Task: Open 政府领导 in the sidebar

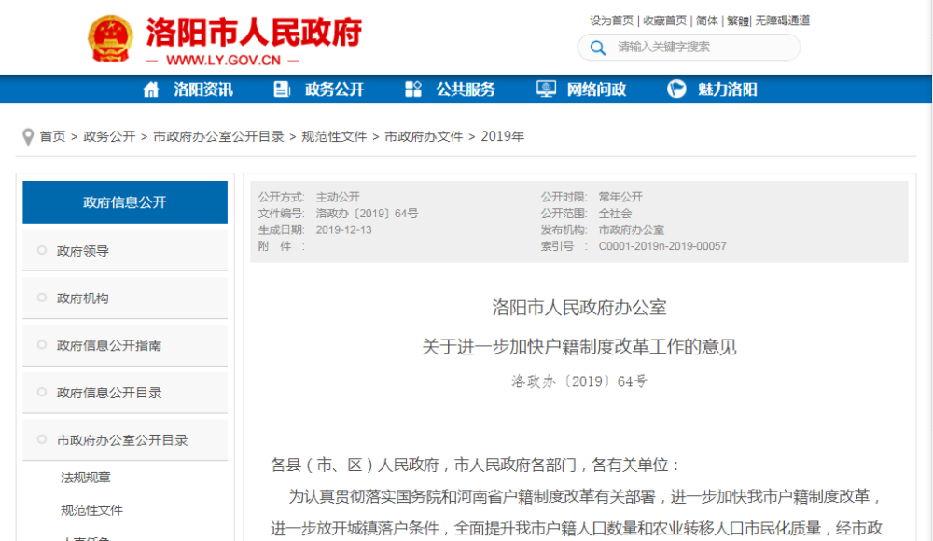Action: click(125, 251)
